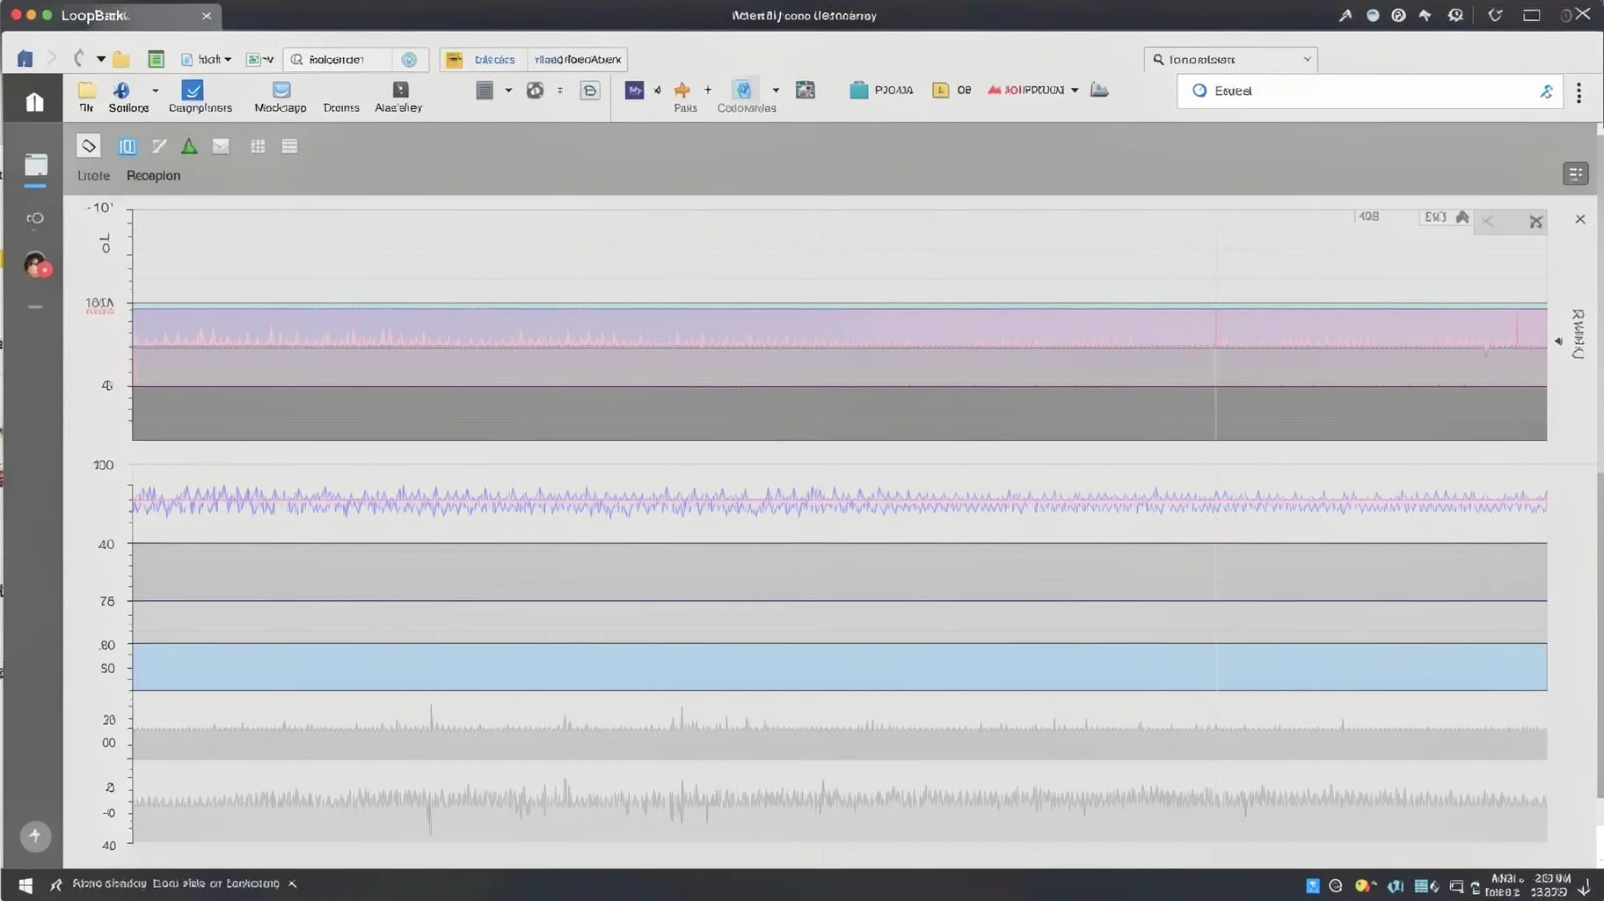
Task: Collapse the side panel using the small left arrow
Action: pyautogui.click(x=1558, y=341)
